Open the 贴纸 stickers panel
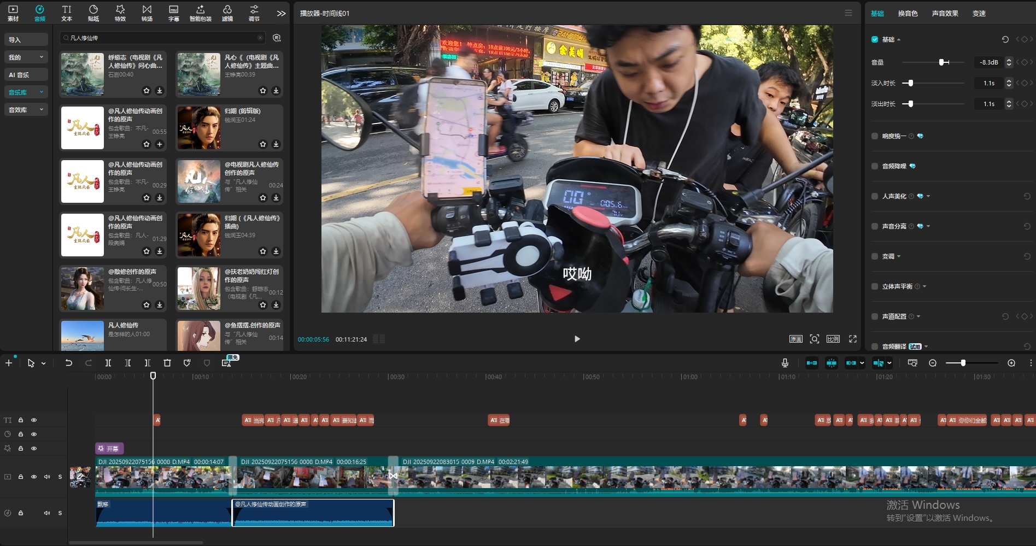This screenshot has height=546, width=1036. (93, 13)
